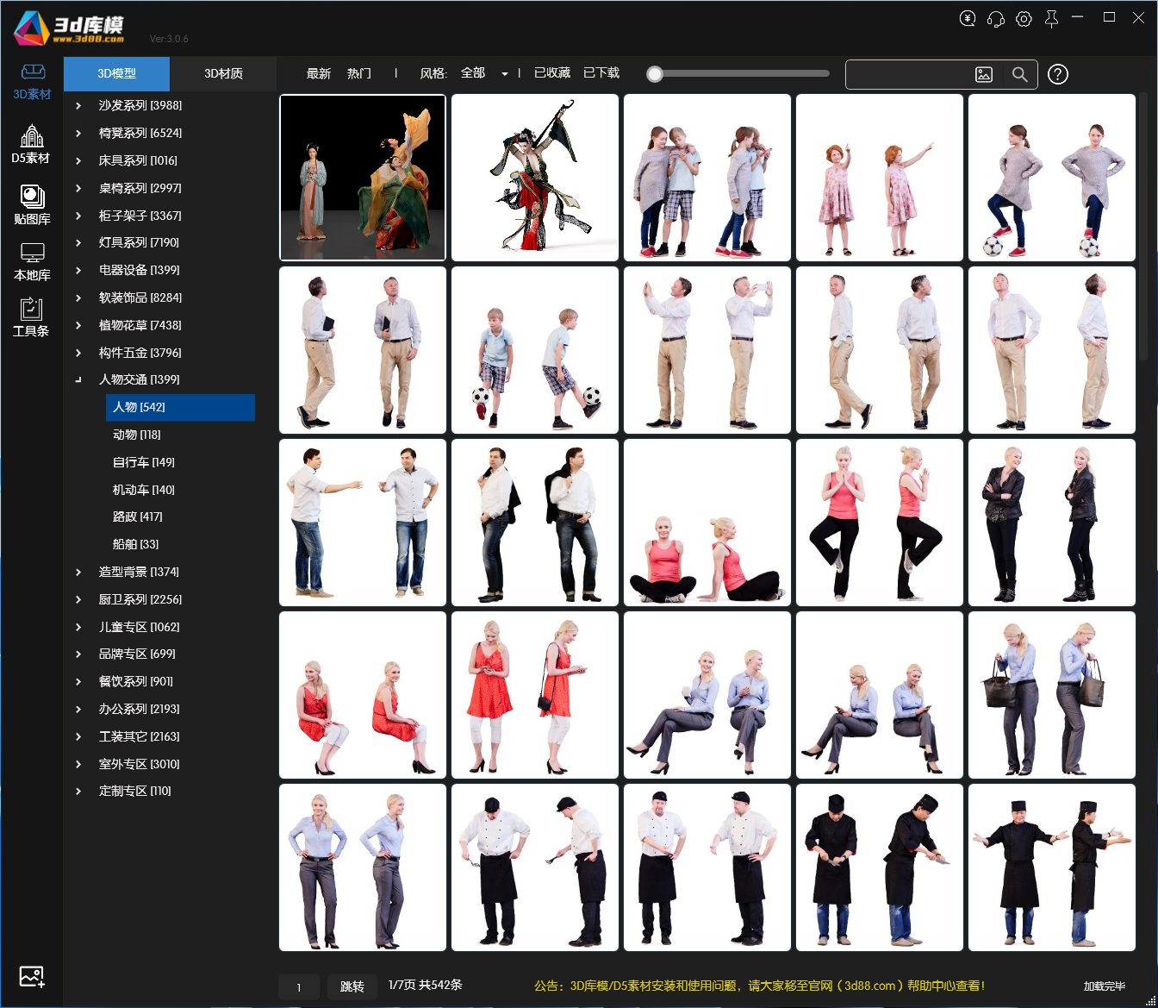Collapse the 人物交通 category arrow
The width and height of the screenshot is (1158, 1008).
coord(78,379)
